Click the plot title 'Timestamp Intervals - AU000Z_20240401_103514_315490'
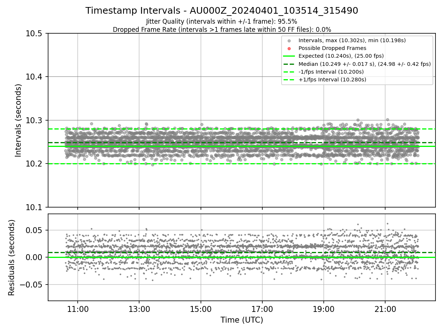This screenshot has height=333, width=444. [x=222, y=11]
